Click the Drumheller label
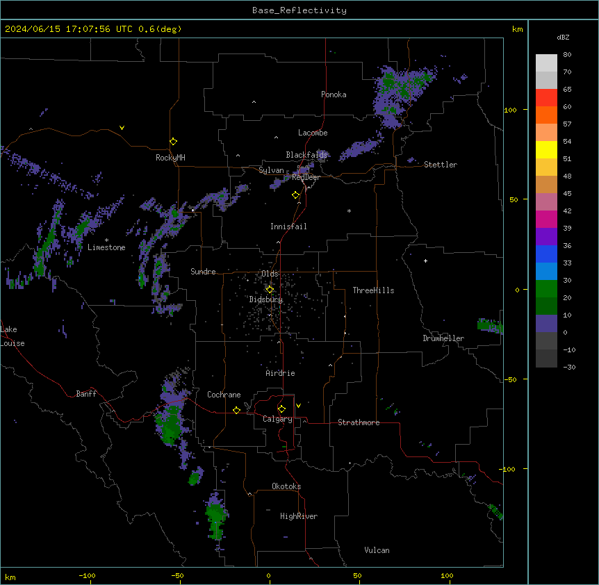This screenshot has width=599, height=585. 443,338
